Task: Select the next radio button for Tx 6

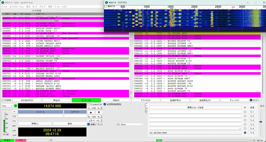Action: [245, 133]
